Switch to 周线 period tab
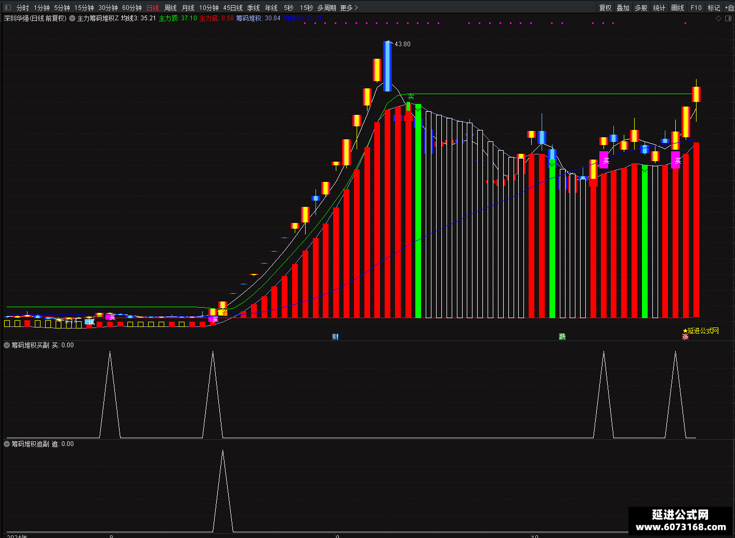735x538 pixels. 170,8
